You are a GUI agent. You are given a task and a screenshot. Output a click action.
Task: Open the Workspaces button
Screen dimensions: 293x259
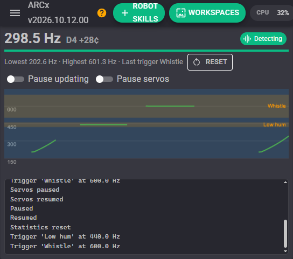coord(207,13)
